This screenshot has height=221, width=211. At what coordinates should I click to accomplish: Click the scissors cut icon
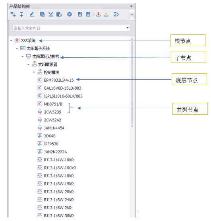point(50,14)
